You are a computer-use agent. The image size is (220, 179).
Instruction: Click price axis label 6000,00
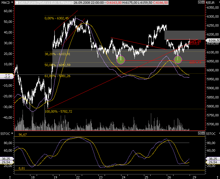click(x=213, y=70)
